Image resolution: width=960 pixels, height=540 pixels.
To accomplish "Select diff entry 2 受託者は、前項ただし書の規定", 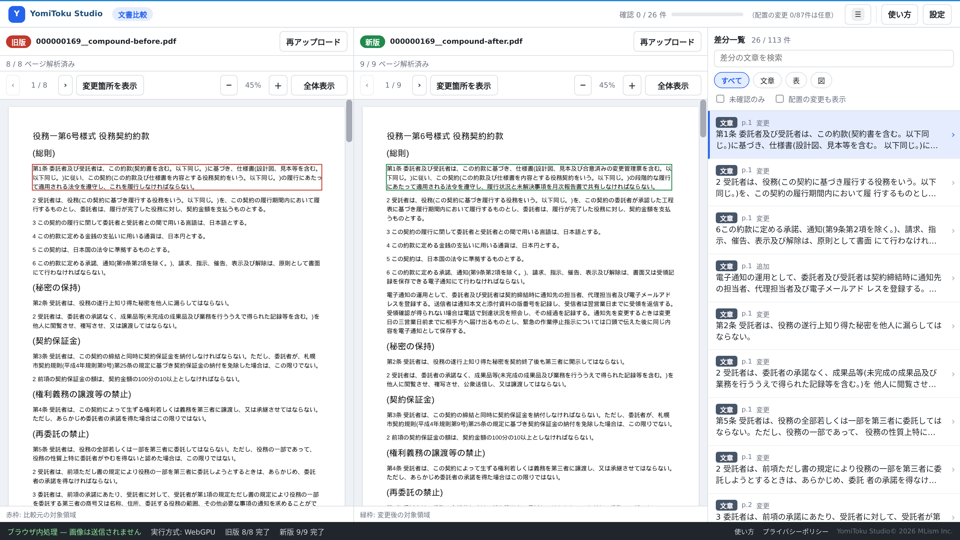I will (834, 469).
